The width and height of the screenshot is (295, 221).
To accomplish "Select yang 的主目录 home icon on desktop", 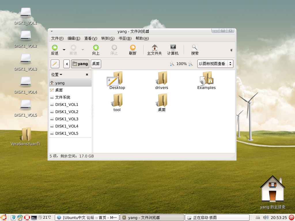I will click(x=273, y=192).
